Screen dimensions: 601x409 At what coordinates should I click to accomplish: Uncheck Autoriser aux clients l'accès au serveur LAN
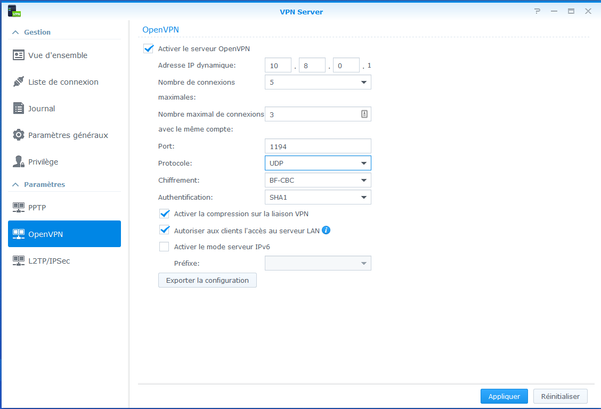[165, 230]
